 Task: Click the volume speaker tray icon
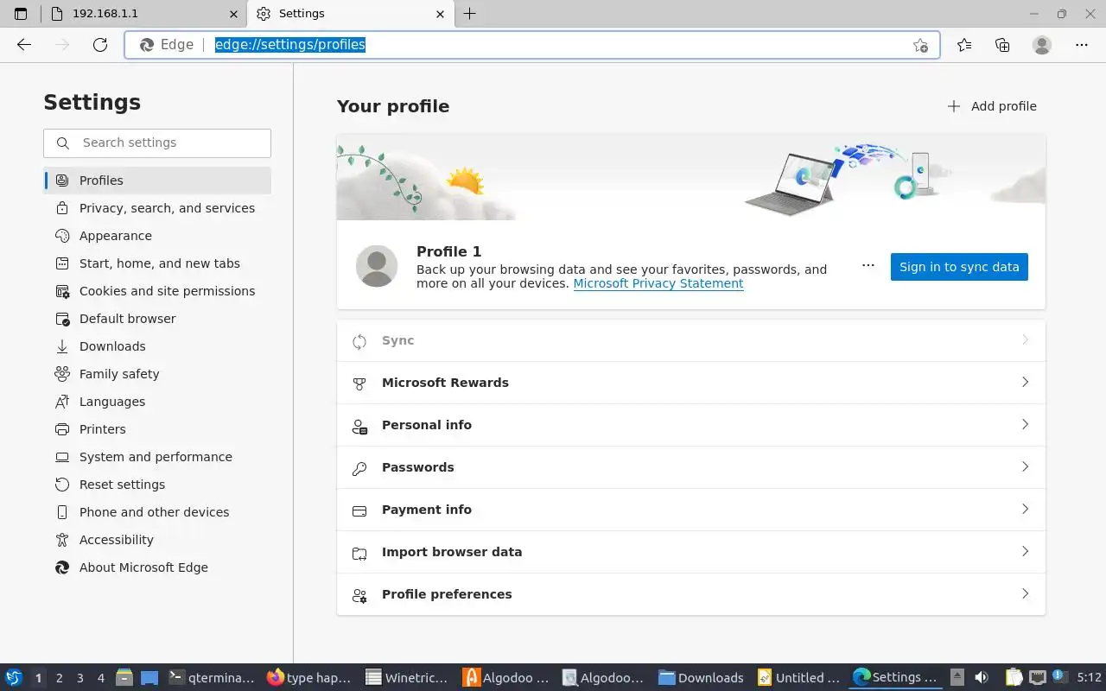coord(982,678)
